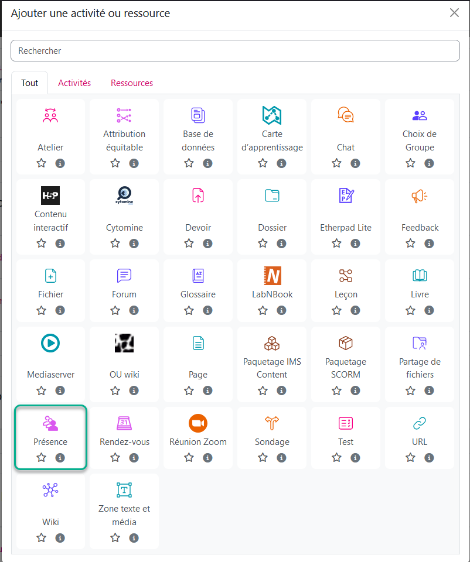Switch to the Activités tab
This screenshot has height=562, width=470.
74,83
